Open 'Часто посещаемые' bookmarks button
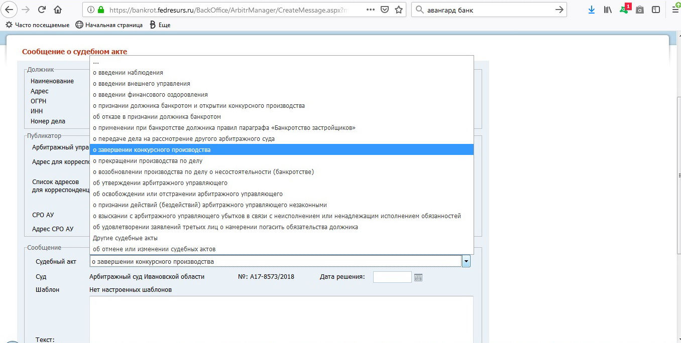 (x=38, y=25)
